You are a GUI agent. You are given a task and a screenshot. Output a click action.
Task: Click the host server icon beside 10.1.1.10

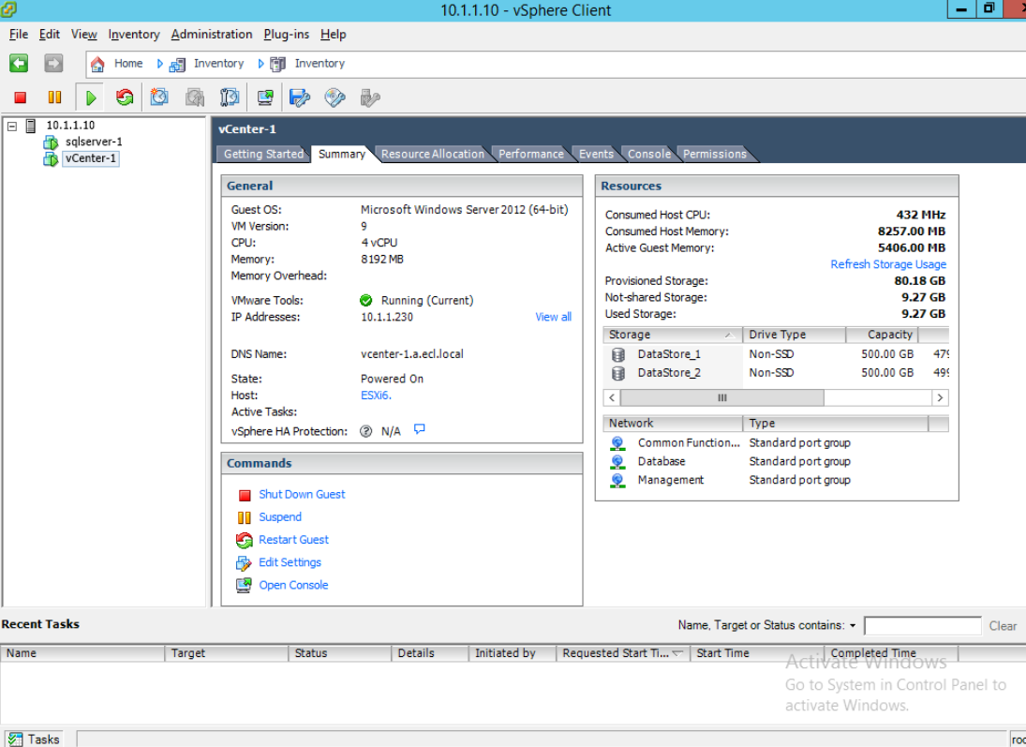coord(30,126)
